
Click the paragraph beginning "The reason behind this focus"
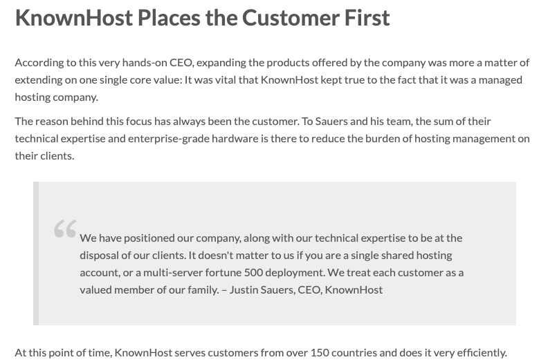[x=272, y=138]
